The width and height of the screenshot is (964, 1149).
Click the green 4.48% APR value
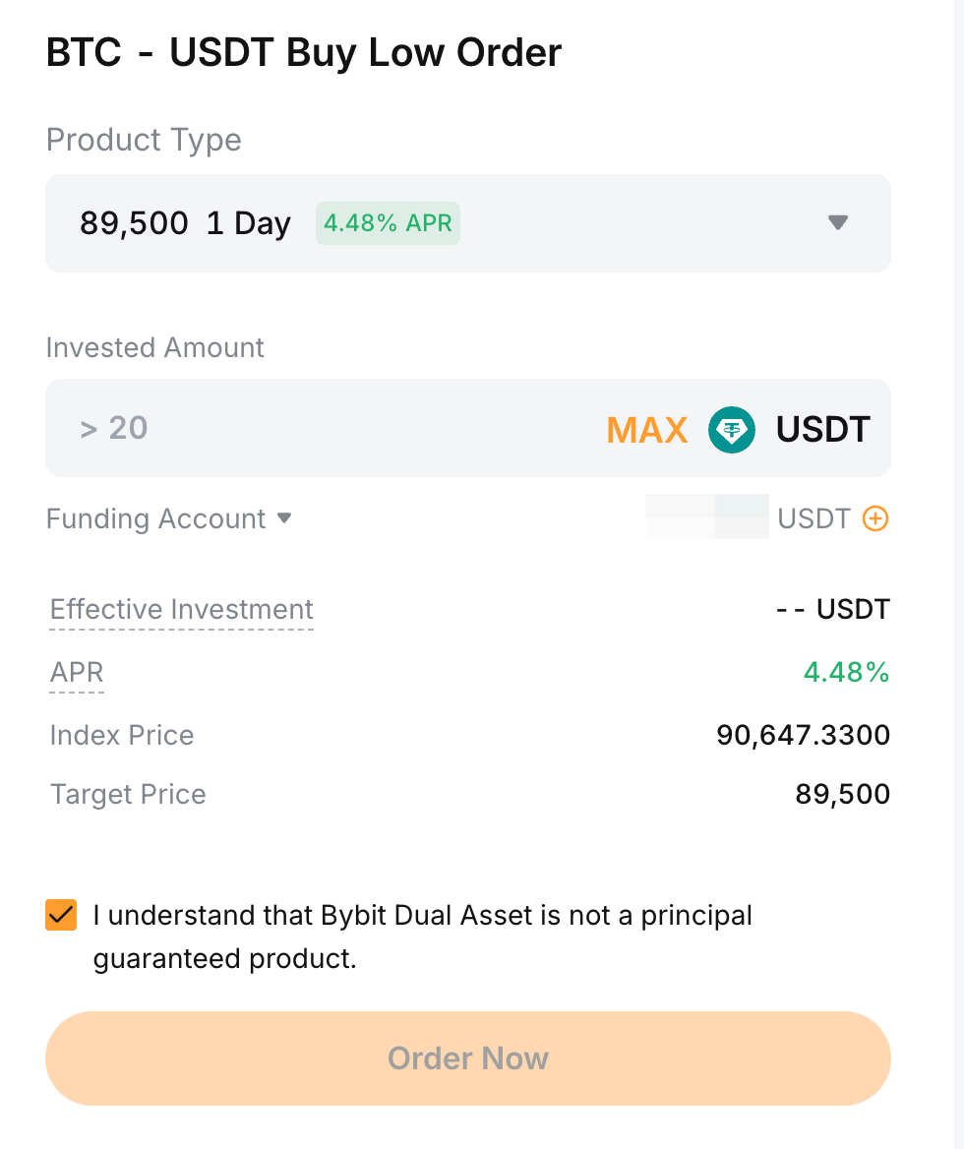pyautogui.click(x=846, y=673)
